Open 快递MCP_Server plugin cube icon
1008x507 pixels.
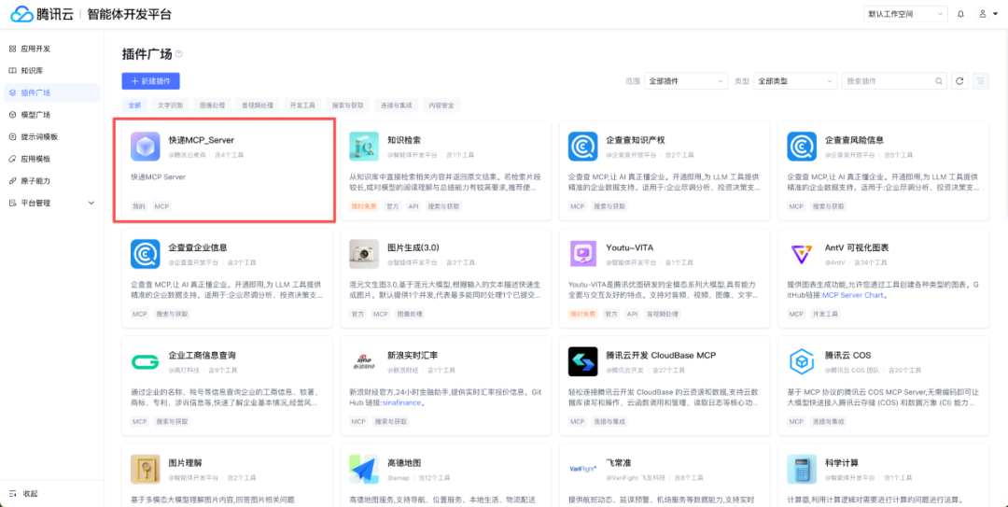[x=146, y=147]
